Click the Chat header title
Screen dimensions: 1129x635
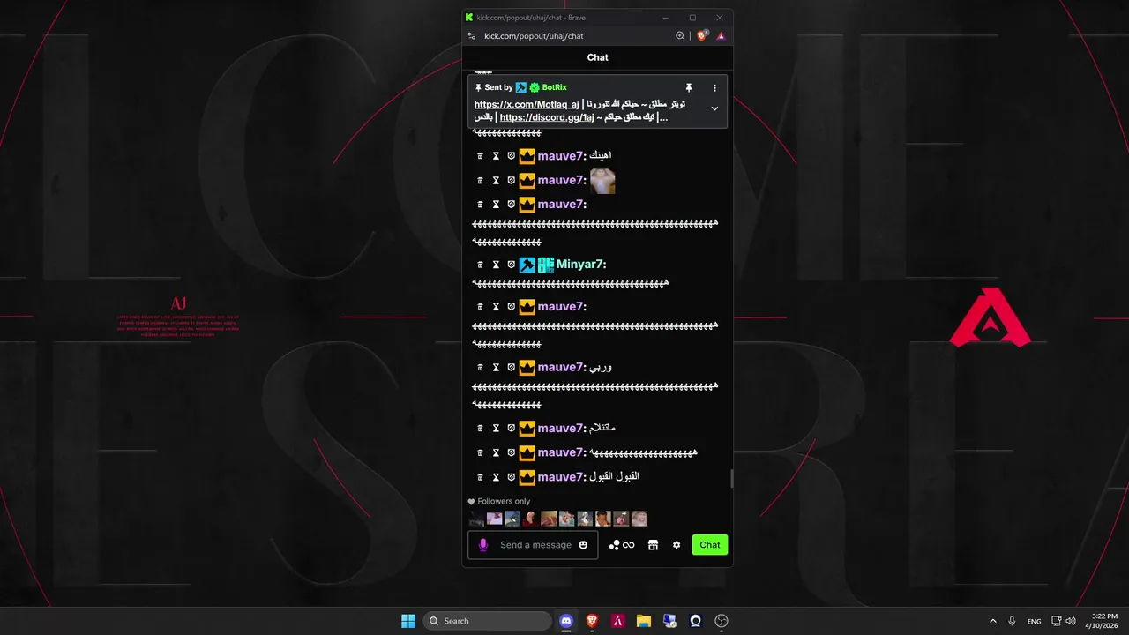598,57
